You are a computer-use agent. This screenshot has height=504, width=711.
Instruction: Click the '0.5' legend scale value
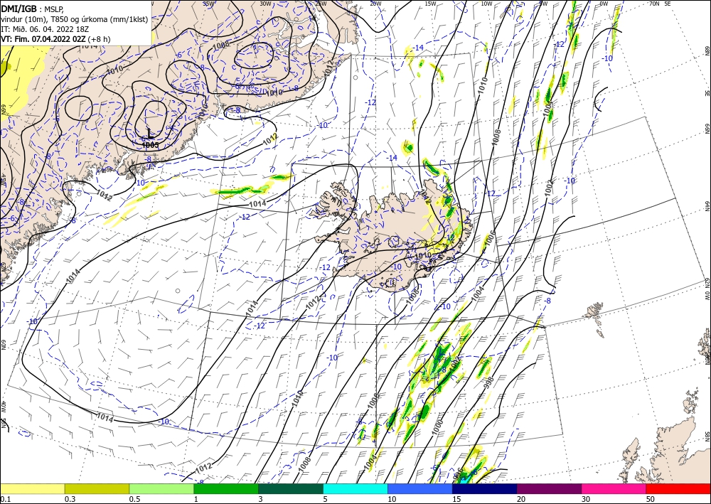coord(134,499)
